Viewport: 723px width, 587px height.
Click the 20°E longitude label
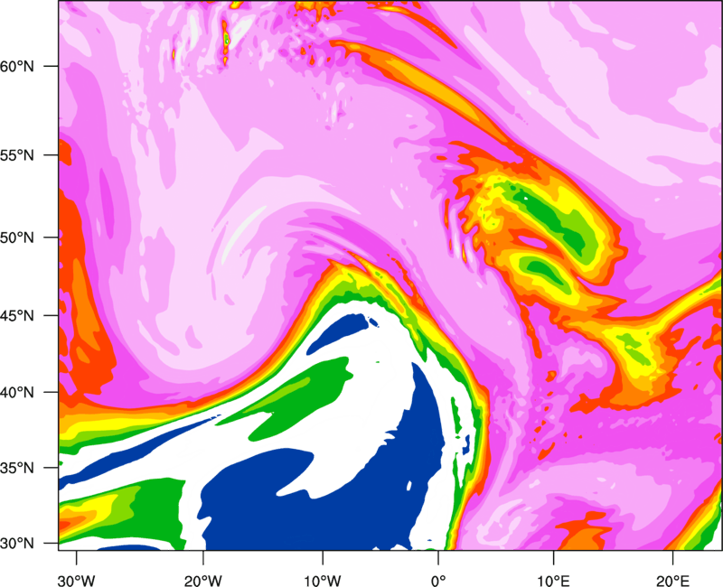[x=672, y=581]
